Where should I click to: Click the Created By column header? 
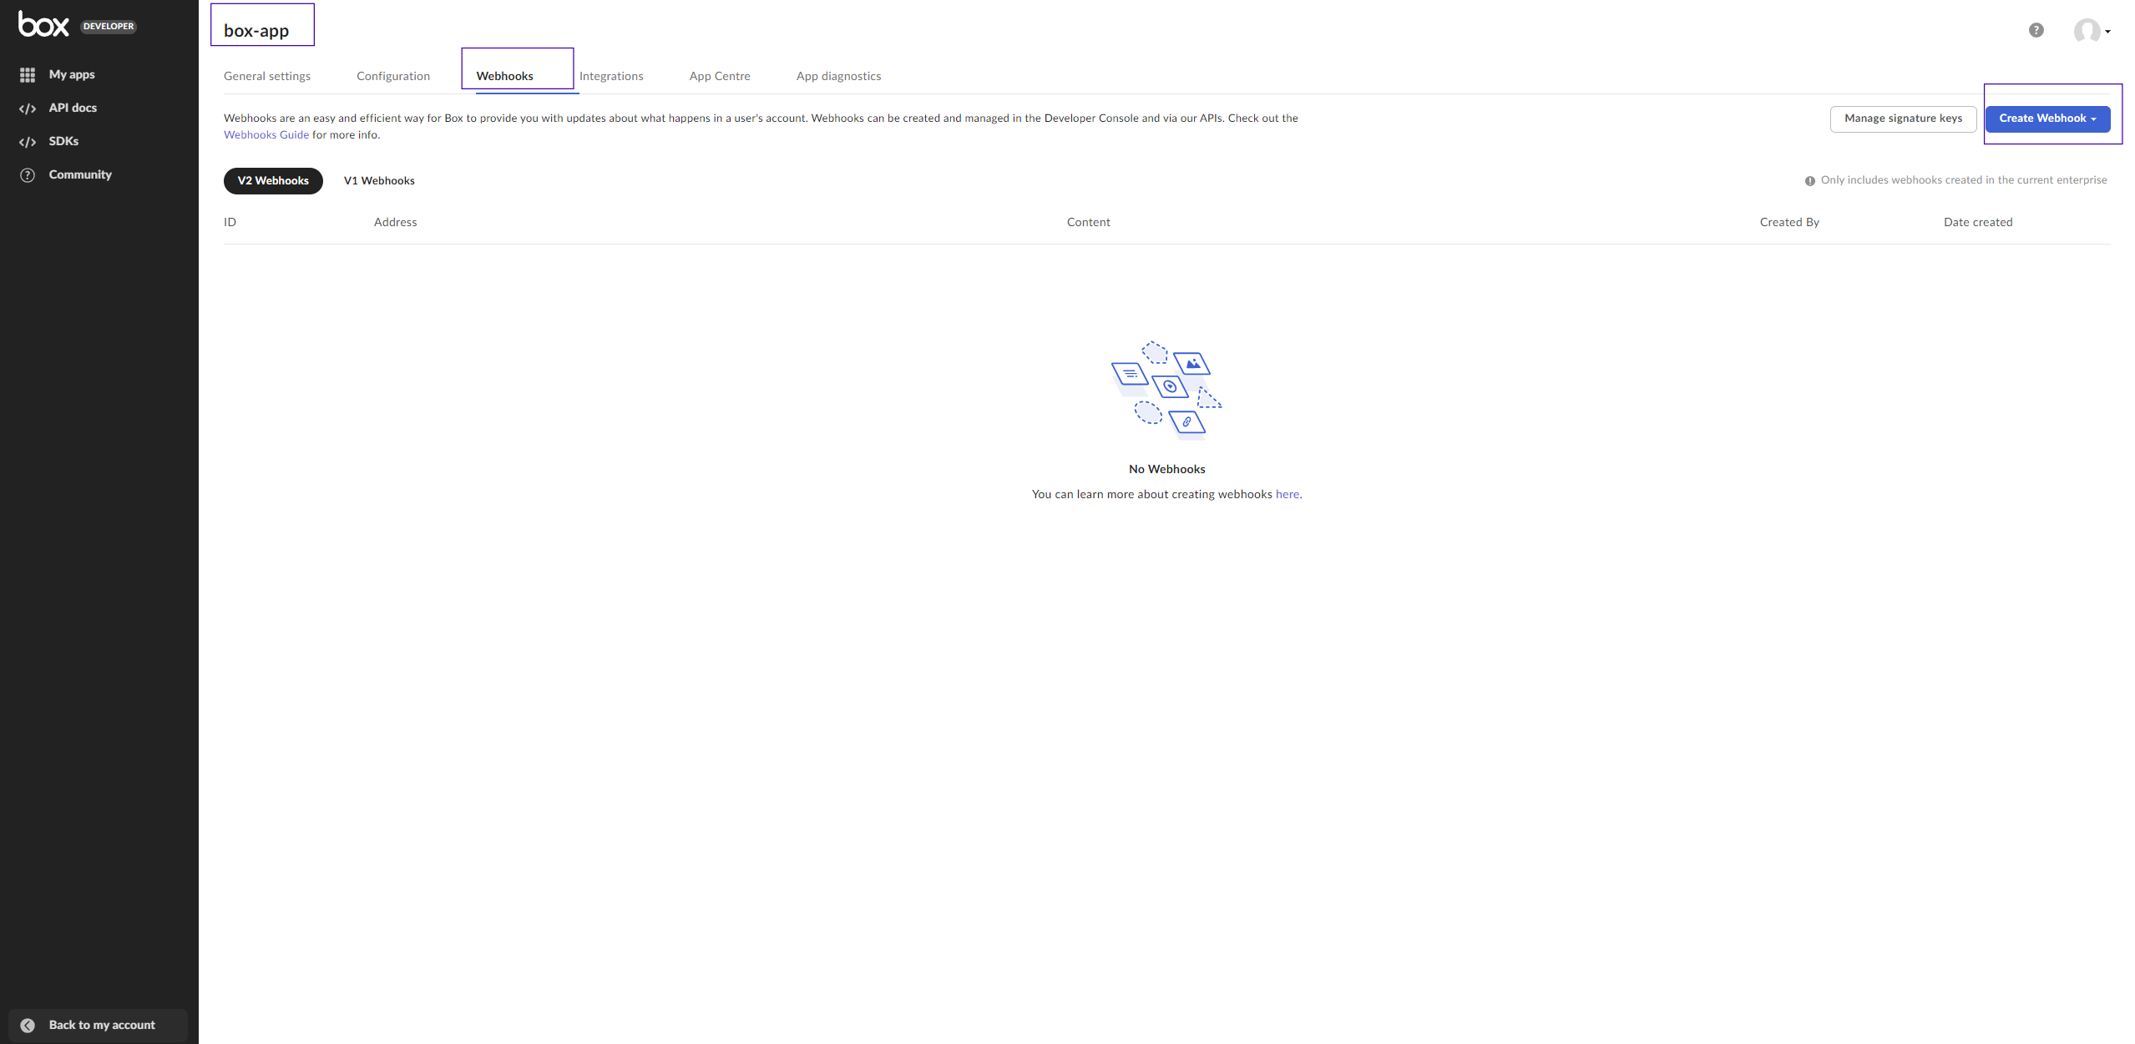(x=1789, y=222)
